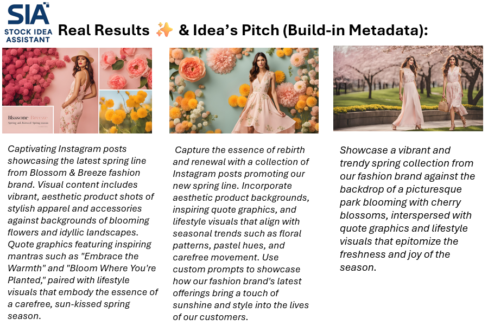This screenshot has width=488, height=325.
Task: Open the yellow flowers thumbnail
Action: coord(126,112)
